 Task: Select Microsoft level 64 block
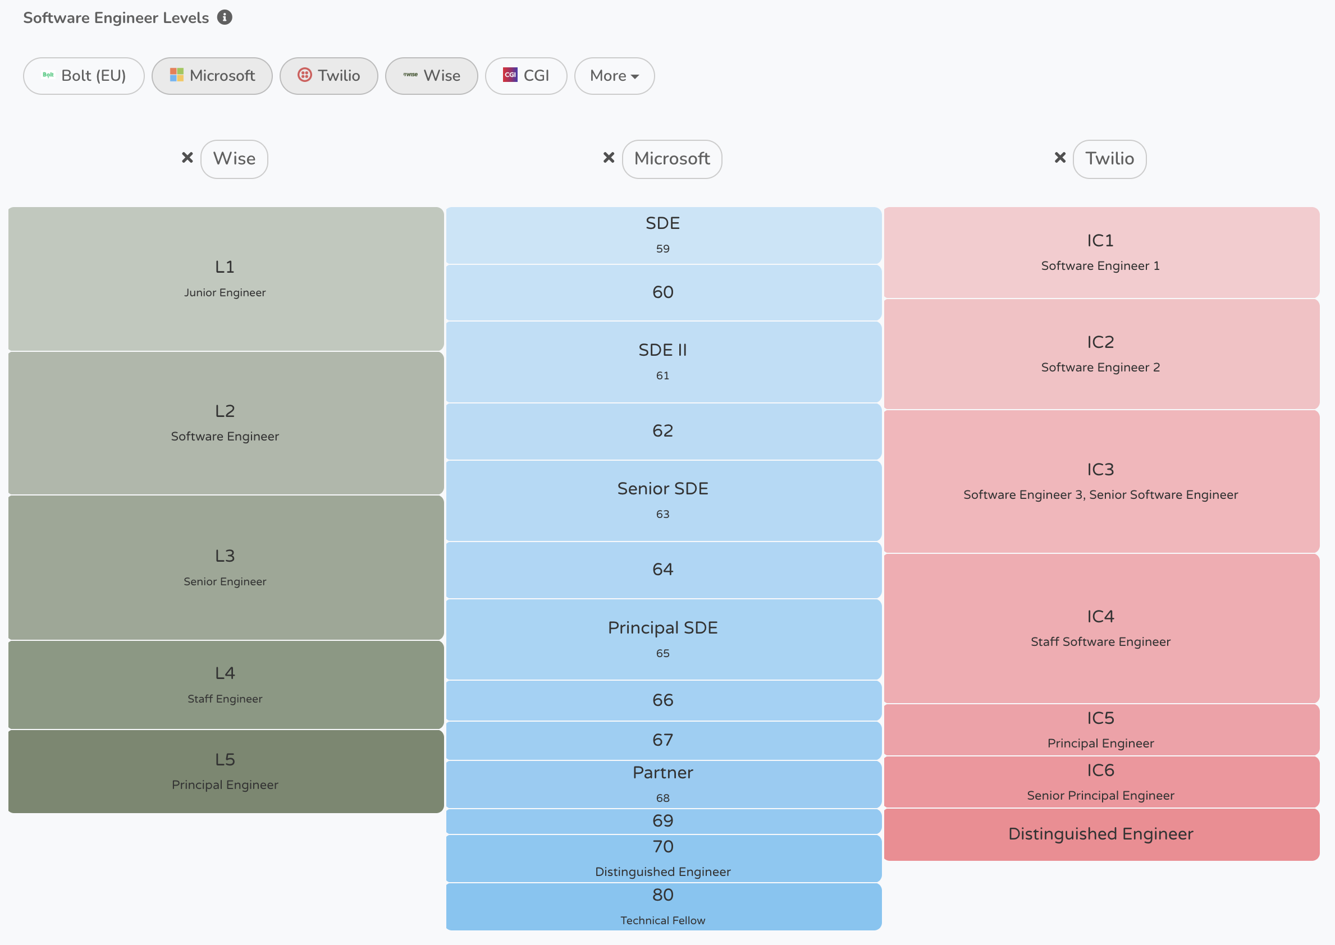click(664, 570)
